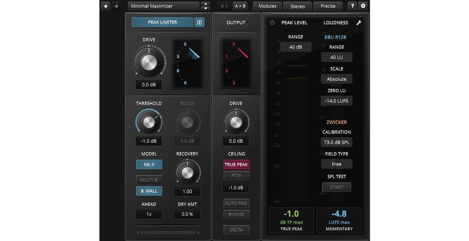Click the OUTPUT section header
The width and height of the screenshot is (469, 241).
236,23
